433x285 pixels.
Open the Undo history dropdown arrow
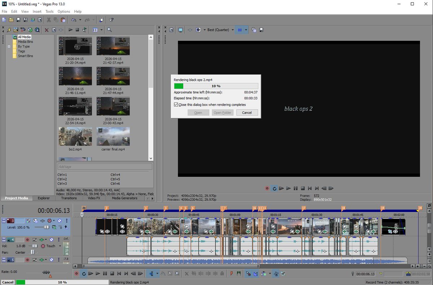pyautogui.click(x=80, y=20)
